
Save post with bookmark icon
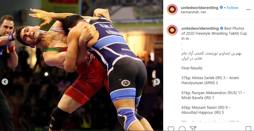(248, 129)
